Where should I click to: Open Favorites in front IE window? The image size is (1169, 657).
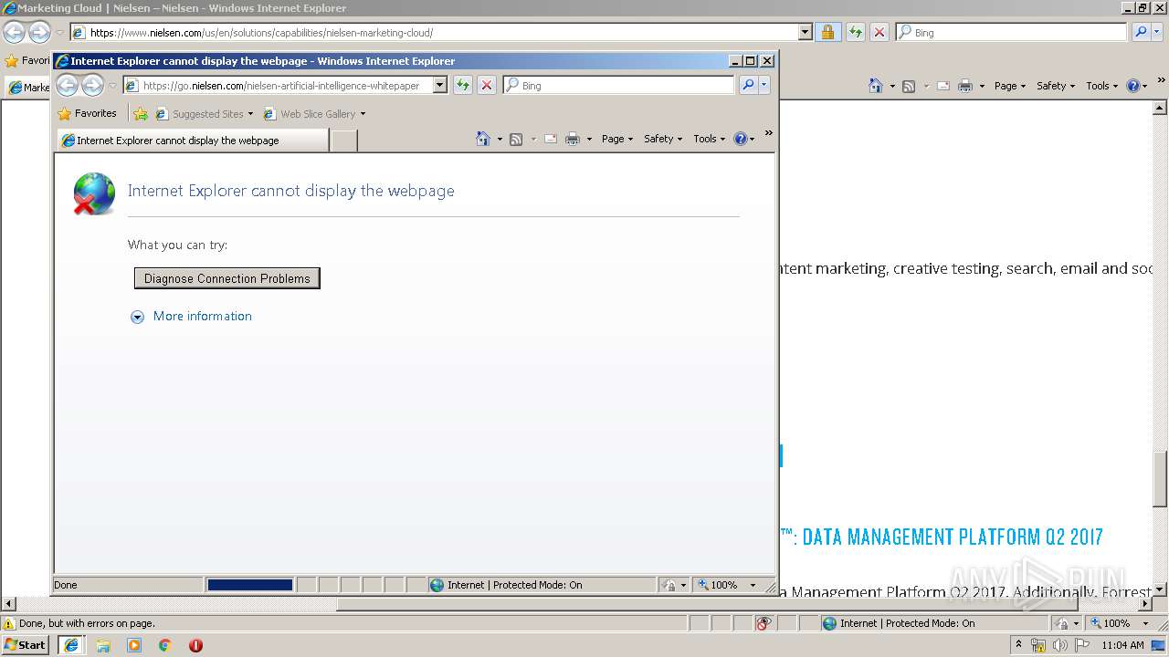[88, 113]
